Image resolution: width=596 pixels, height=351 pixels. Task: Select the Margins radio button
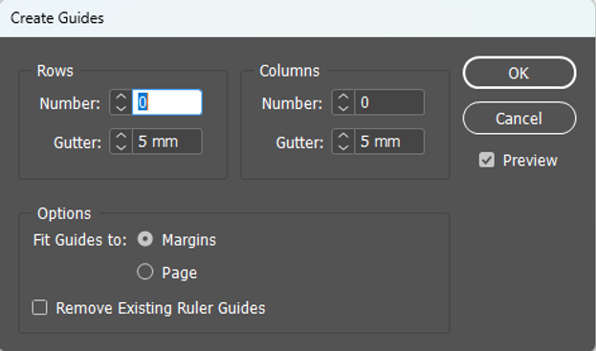click(x=144, y=239)
